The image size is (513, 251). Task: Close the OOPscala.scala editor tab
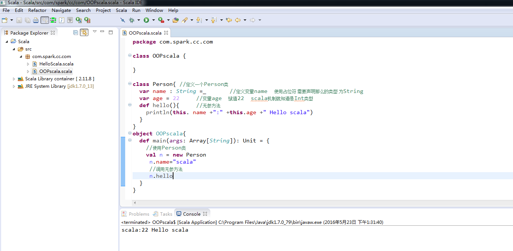pyautogui.click(x=166, y=33)
